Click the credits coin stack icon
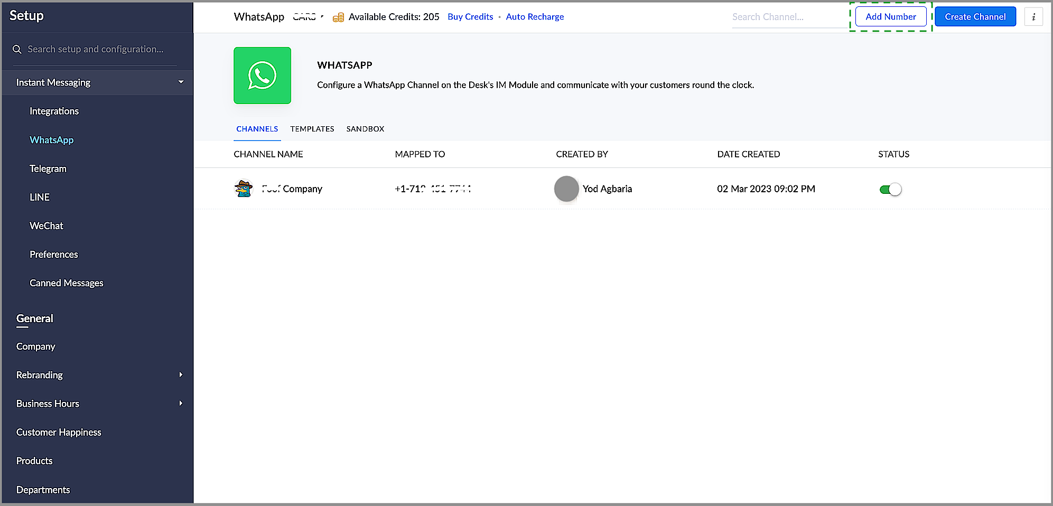This screenshot has width=1053, height=506. (338, 17)
